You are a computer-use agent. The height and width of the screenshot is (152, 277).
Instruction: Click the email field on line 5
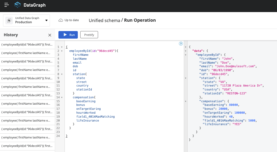click(x=77, y=63)
